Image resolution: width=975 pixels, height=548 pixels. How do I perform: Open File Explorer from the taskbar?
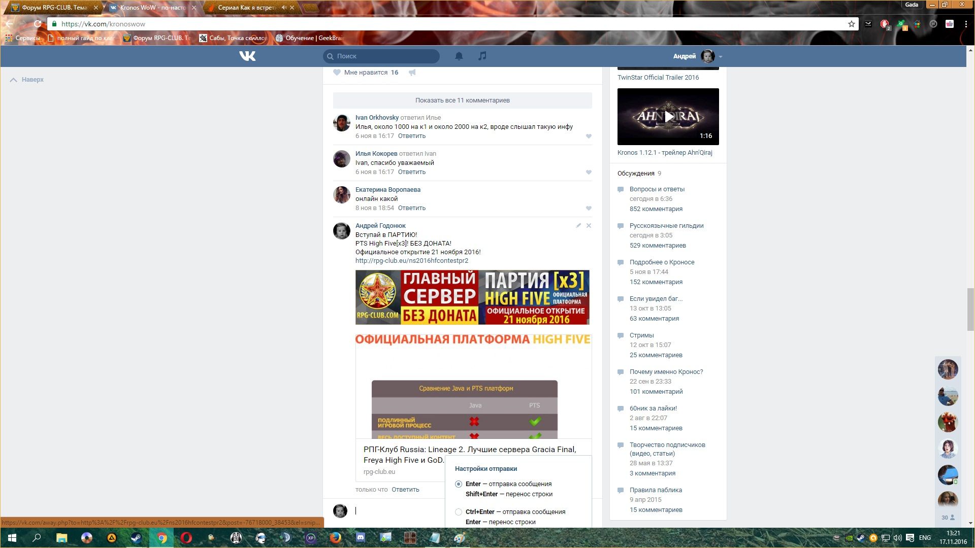pyautogui.click(x=61, y=538)
